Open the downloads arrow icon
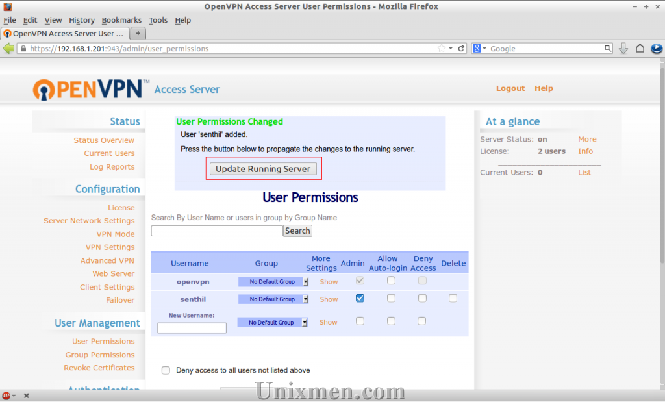665x402 pixels. click(623, 48)
